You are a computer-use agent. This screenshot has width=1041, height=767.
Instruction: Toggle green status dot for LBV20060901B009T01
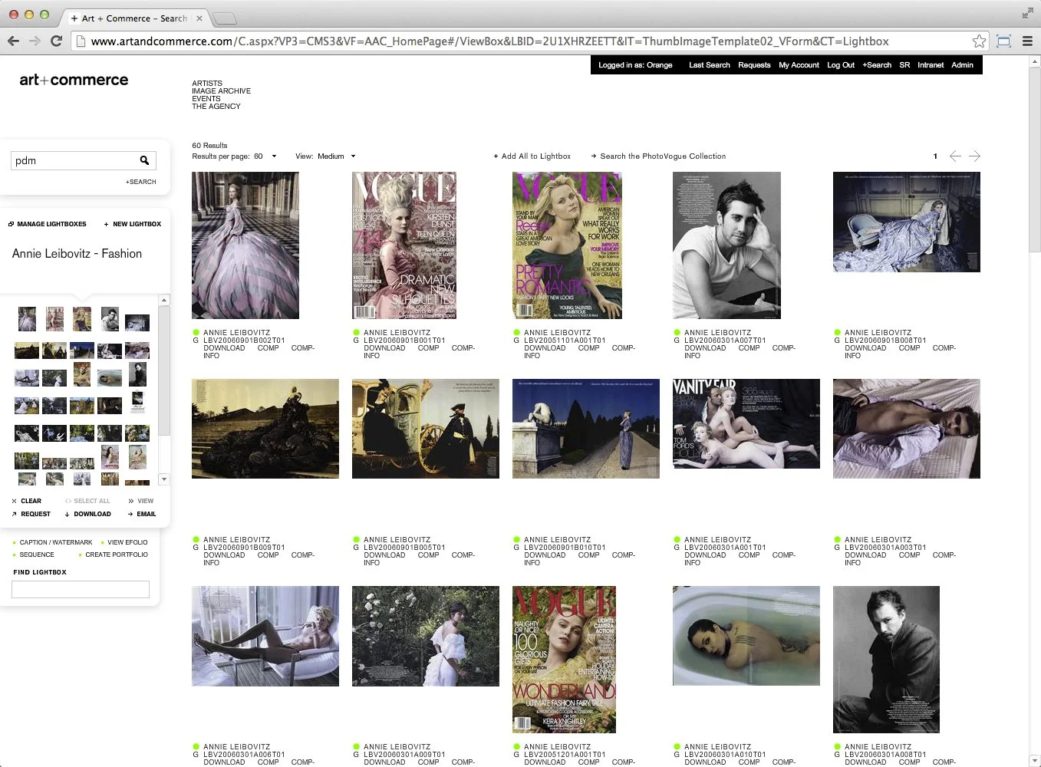tap(196, 539)
